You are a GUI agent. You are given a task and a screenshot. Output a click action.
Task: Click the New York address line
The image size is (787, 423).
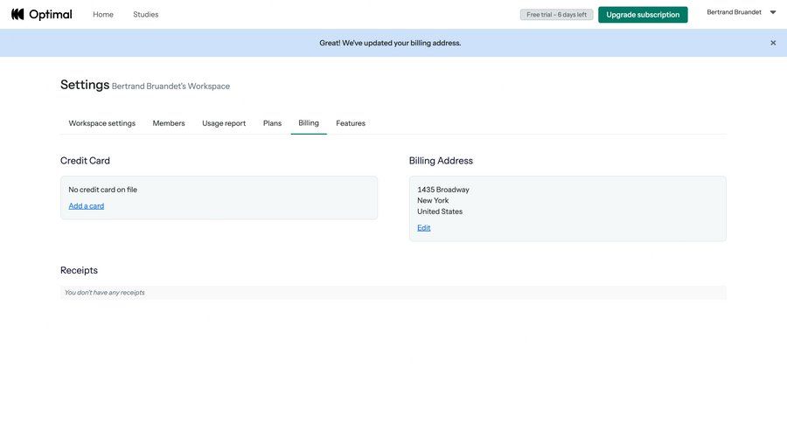pyautogui.click(x=433, y=201)
